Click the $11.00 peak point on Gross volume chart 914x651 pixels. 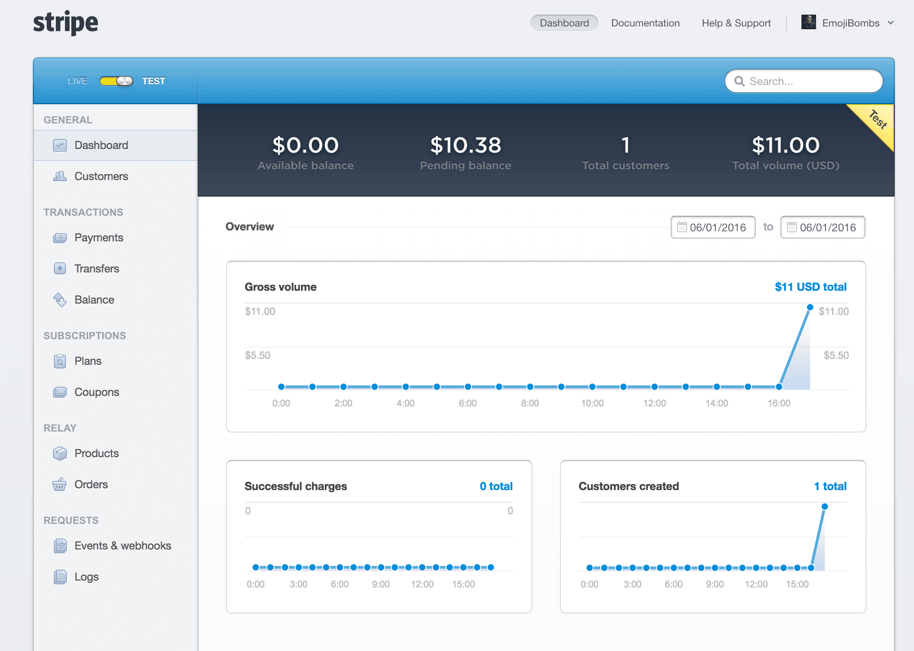pyautogui.click(x=810, y=307)
